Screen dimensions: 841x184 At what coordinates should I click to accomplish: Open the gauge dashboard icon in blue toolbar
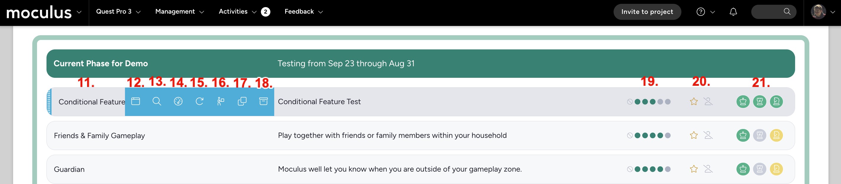click(178, 101)
